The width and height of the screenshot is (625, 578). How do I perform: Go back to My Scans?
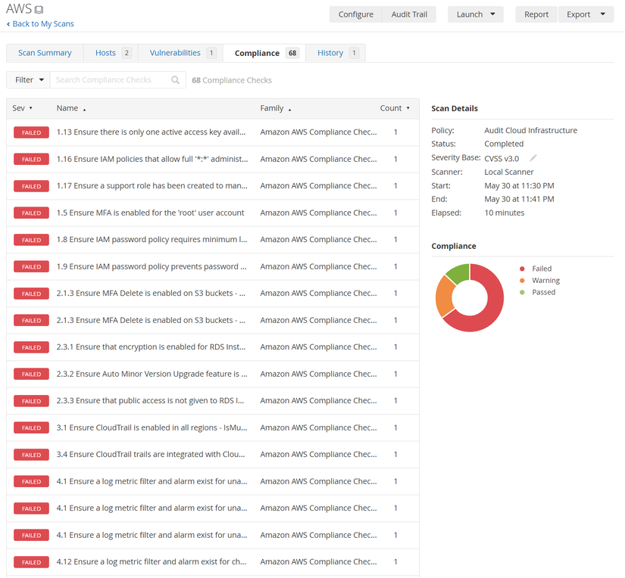point(40,24)
